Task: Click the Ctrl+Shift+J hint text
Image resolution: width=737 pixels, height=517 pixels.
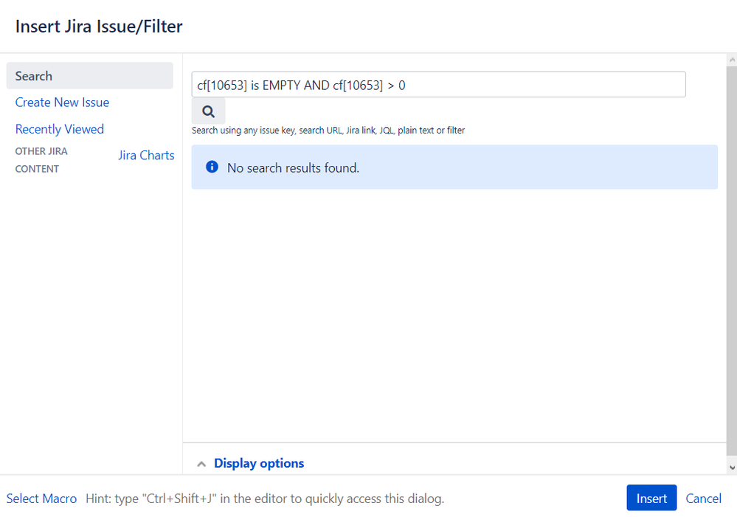Action: [x=262, y=498]
